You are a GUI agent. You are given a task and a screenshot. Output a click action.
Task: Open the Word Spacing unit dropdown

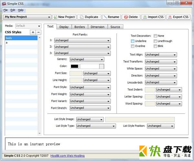click(169, 104)
